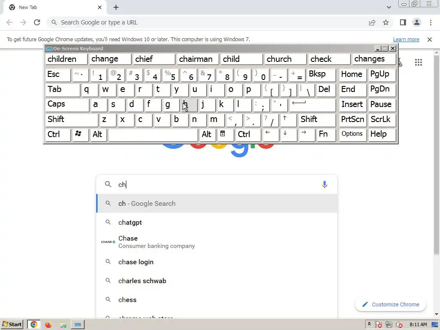
Task: Toggle the left Alt key
Action: (x=98, y=134)
